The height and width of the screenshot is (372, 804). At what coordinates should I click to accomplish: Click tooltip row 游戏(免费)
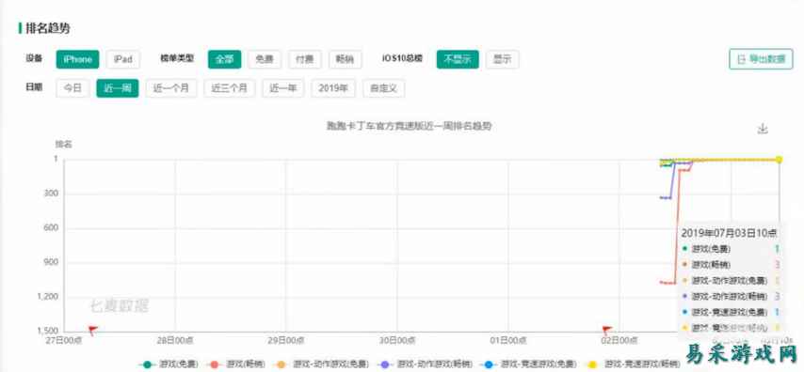[x=731, y=249]
